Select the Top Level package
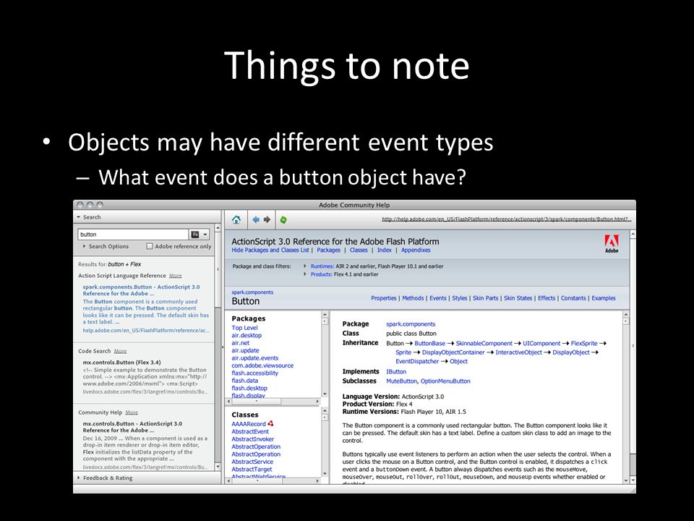The width and height of the screenshot is (694, 521). pos(244,328)
